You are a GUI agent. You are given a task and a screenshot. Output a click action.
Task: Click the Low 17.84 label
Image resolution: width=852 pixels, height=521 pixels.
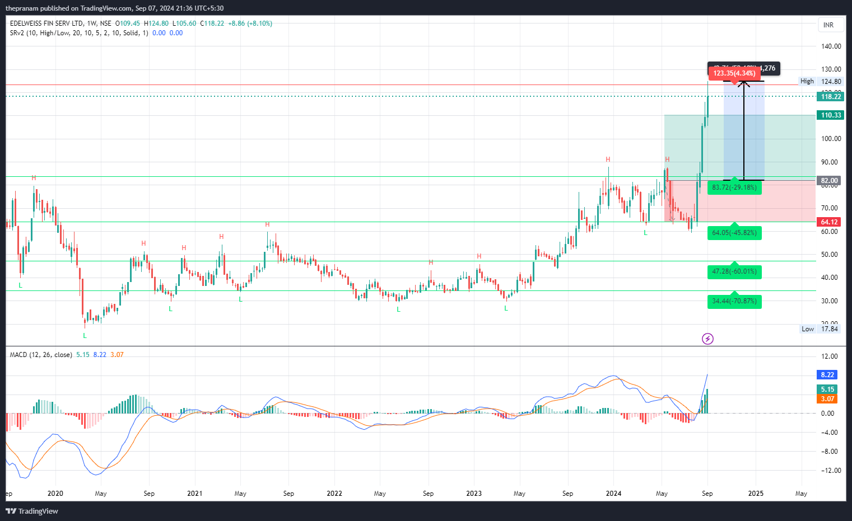tap(820, 329)
